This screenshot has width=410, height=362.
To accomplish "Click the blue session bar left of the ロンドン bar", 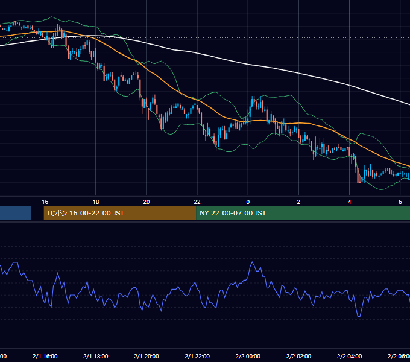I will click(16, 213).
